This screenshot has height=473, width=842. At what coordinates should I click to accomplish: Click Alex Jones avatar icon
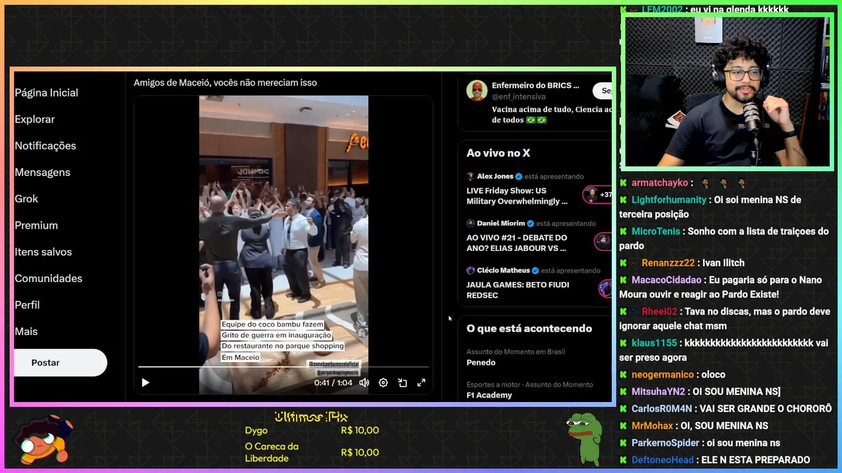coord(470,176)
